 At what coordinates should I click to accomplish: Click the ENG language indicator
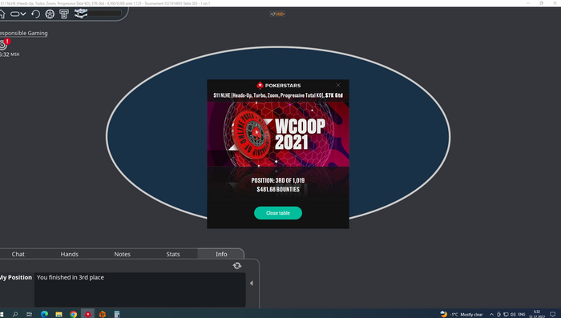[x=522, y=315]
